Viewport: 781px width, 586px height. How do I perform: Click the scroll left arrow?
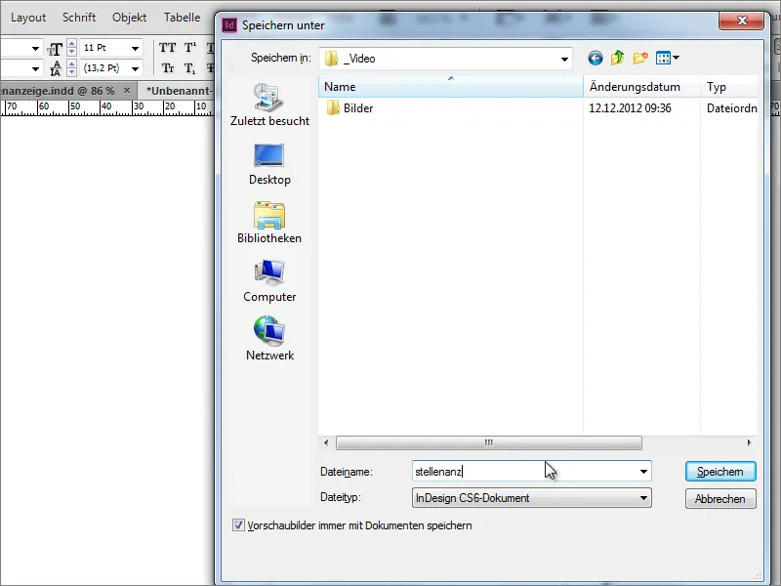coord(326,442)
